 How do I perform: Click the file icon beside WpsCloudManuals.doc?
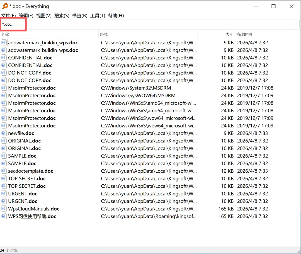[x=3, y=209]
